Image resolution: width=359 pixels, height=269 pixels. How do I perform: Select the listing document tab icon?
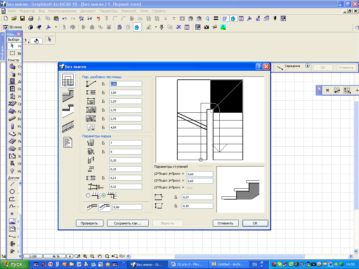(x=68, y=142)
